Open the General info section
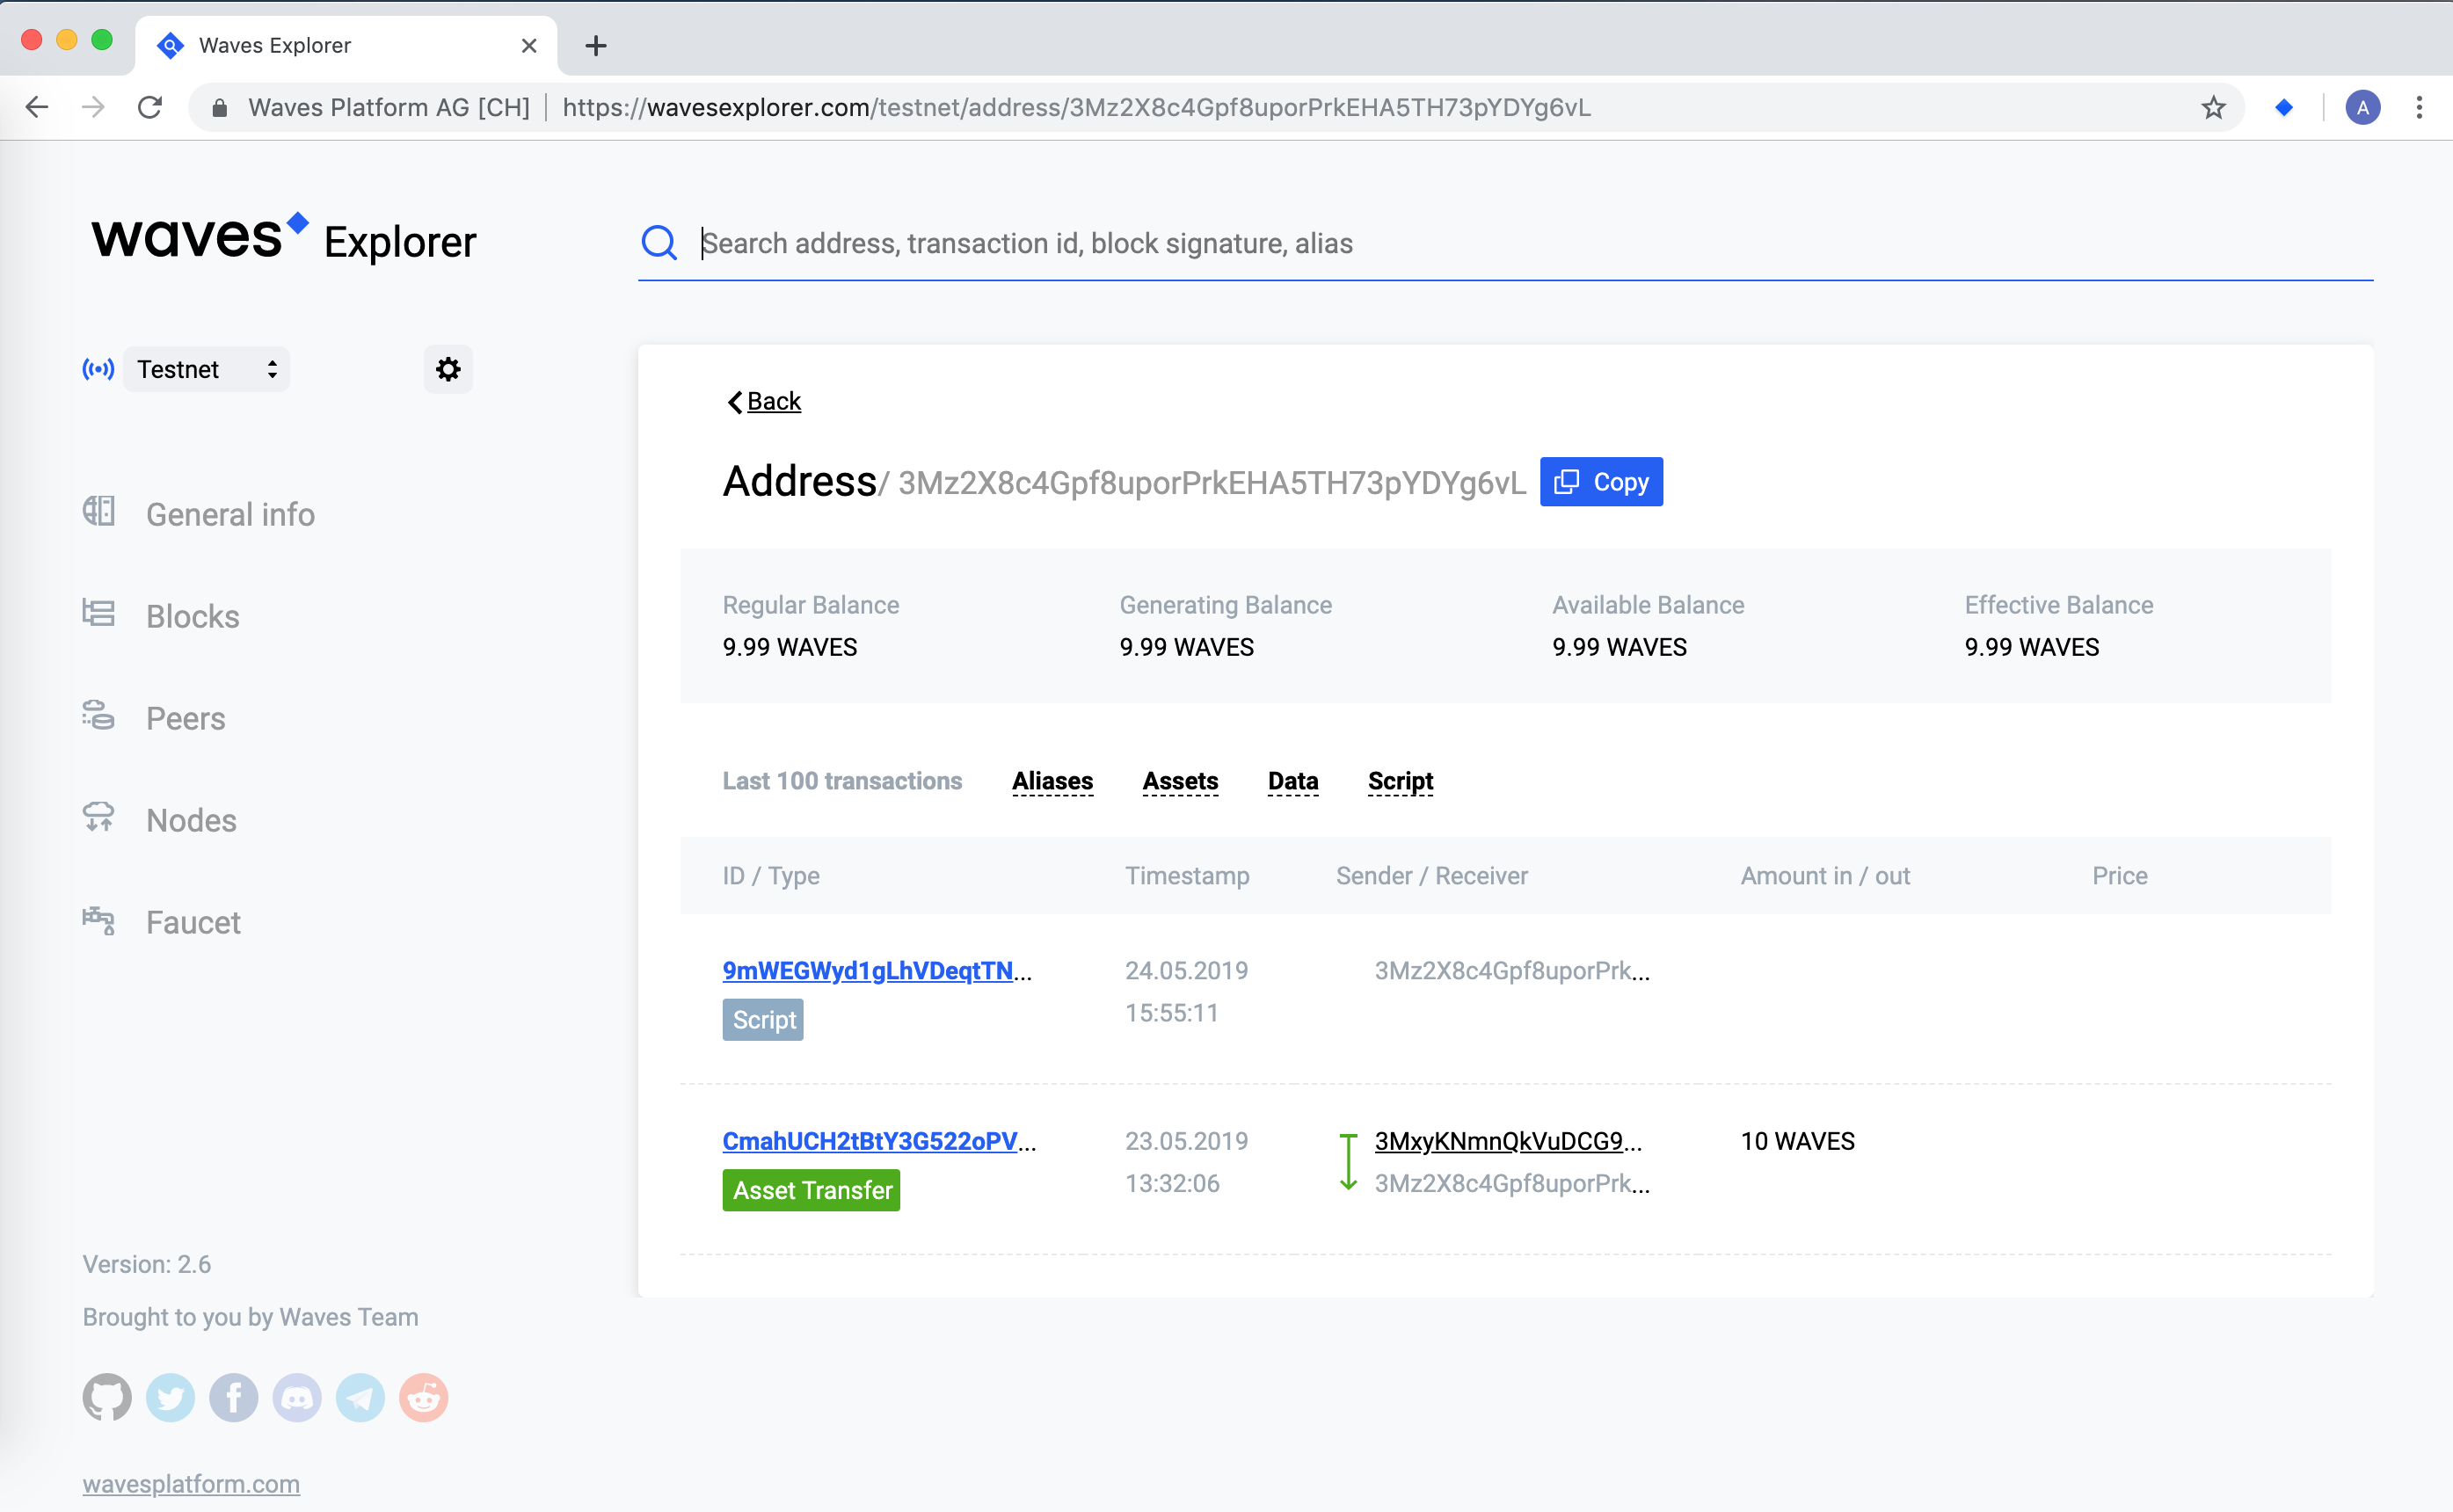The height and width of the screenshot is (1512, 2453). click(x=230, y=514)
